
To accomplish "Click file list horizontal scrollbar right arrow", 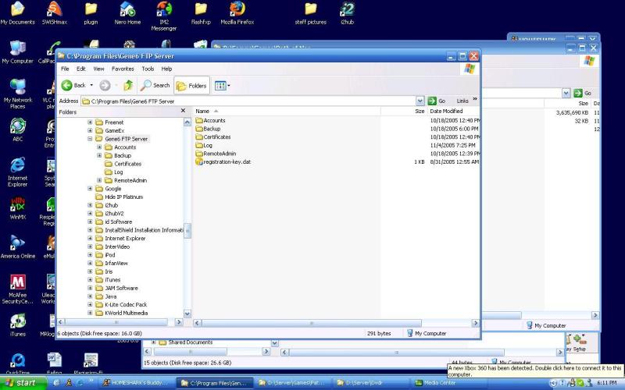I will [x=475, y=323].
